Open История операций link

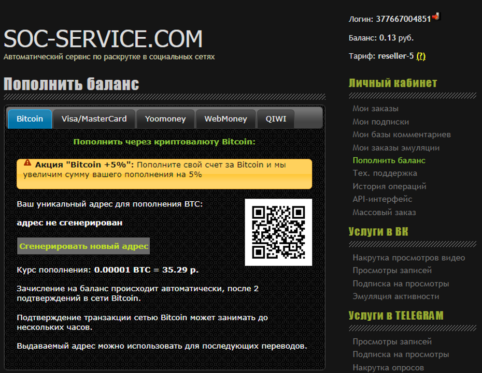click(389, 186)
